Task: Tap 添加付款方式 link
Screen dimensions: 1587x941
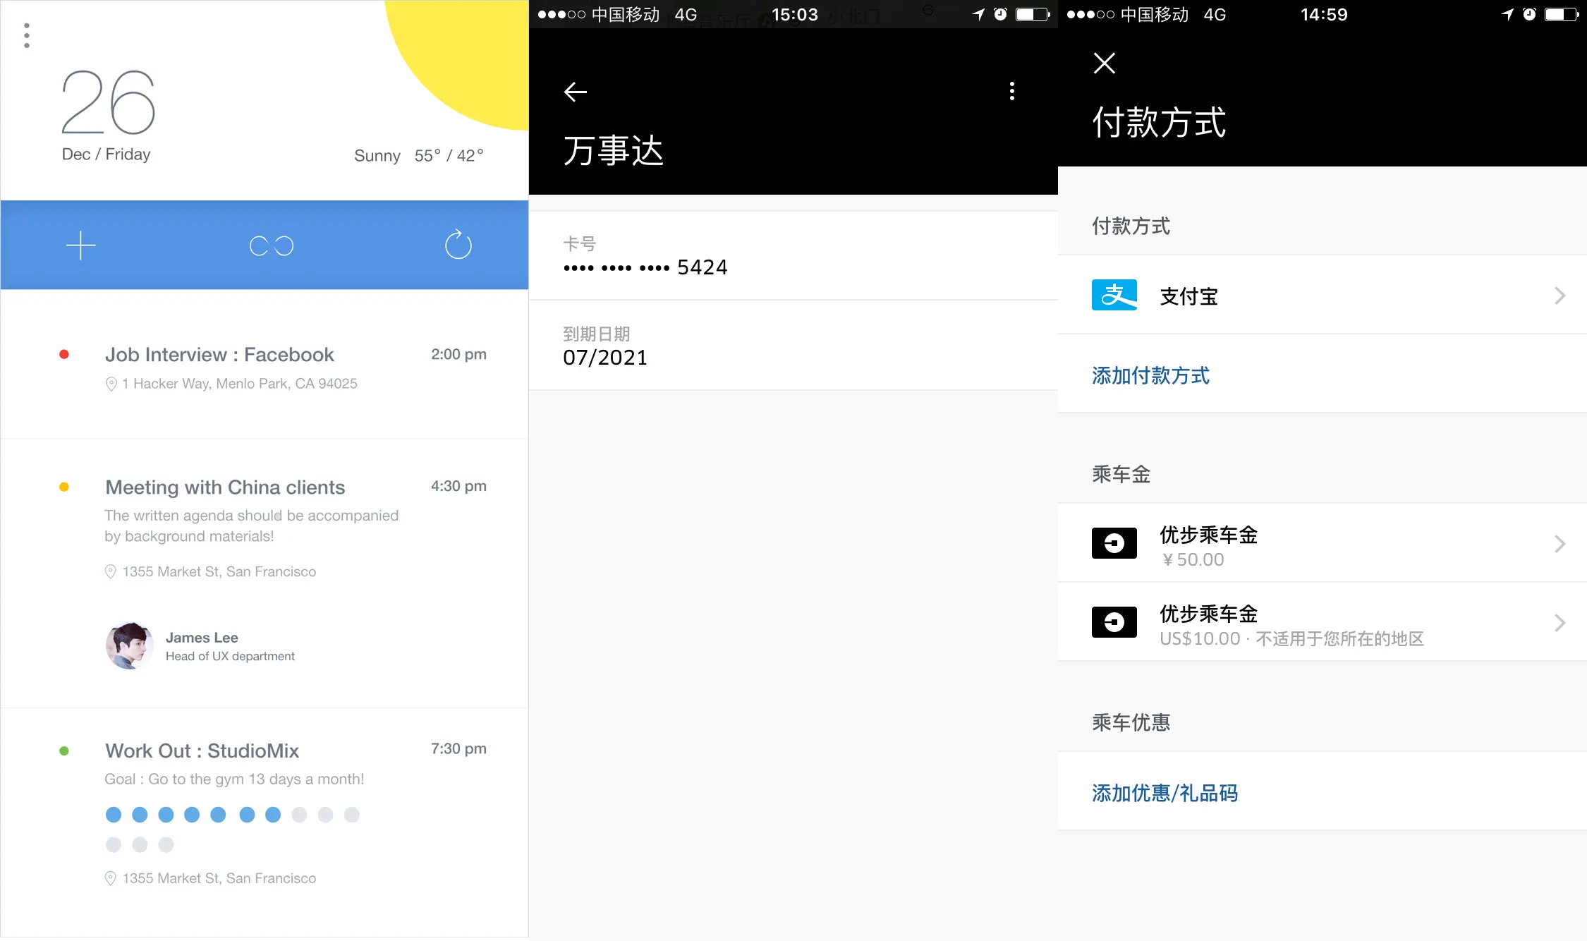Action: pos(1151,375)
